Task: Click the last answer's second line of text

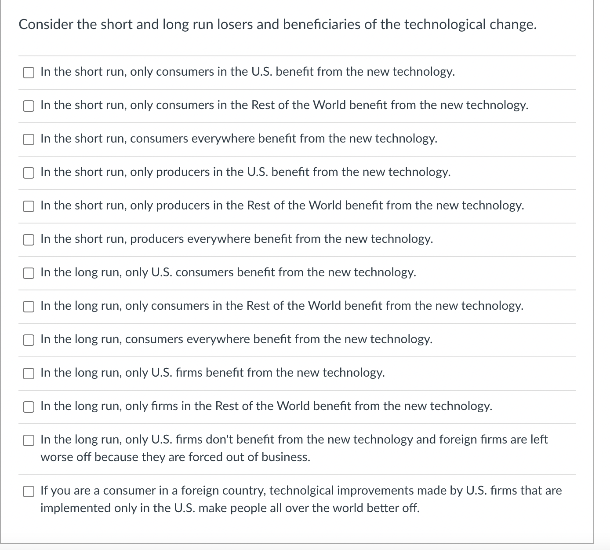Action: (230, 508)
